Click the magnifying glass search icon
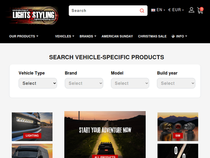Image resolution: width=210 pixels, height=158 pixels. (x=142, y=11)
